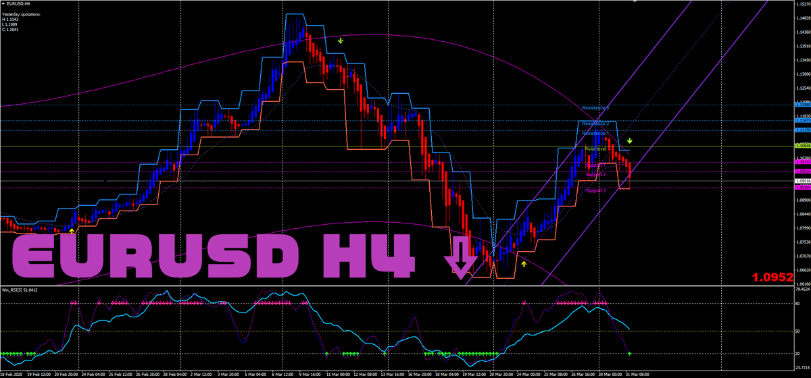Click the magenta 1.09304 price tag
Screen dimensions: 811x378
pos(803,188)
